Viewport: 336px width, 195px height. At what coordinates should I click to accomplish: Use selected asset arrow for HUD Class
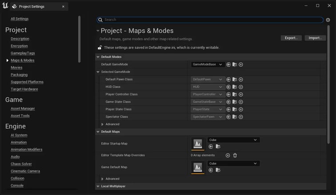228,87
